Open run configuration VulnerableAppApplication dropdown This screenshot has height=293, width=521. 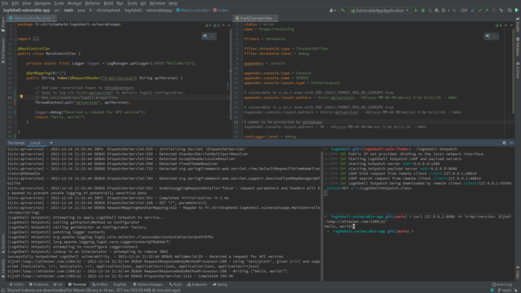[x=380, y=10]
